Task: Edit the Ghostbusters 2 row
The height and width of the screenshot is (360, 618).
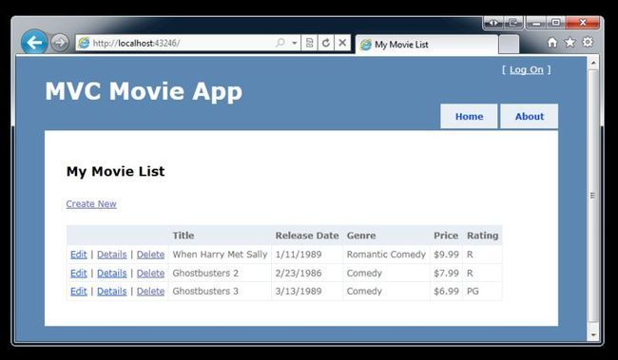Action: [x=78, y=273]
